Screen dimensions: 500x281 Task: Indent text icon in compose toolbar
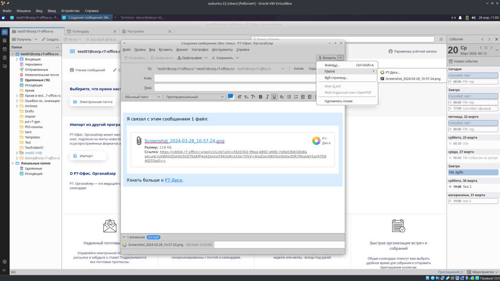coord(310,97)
